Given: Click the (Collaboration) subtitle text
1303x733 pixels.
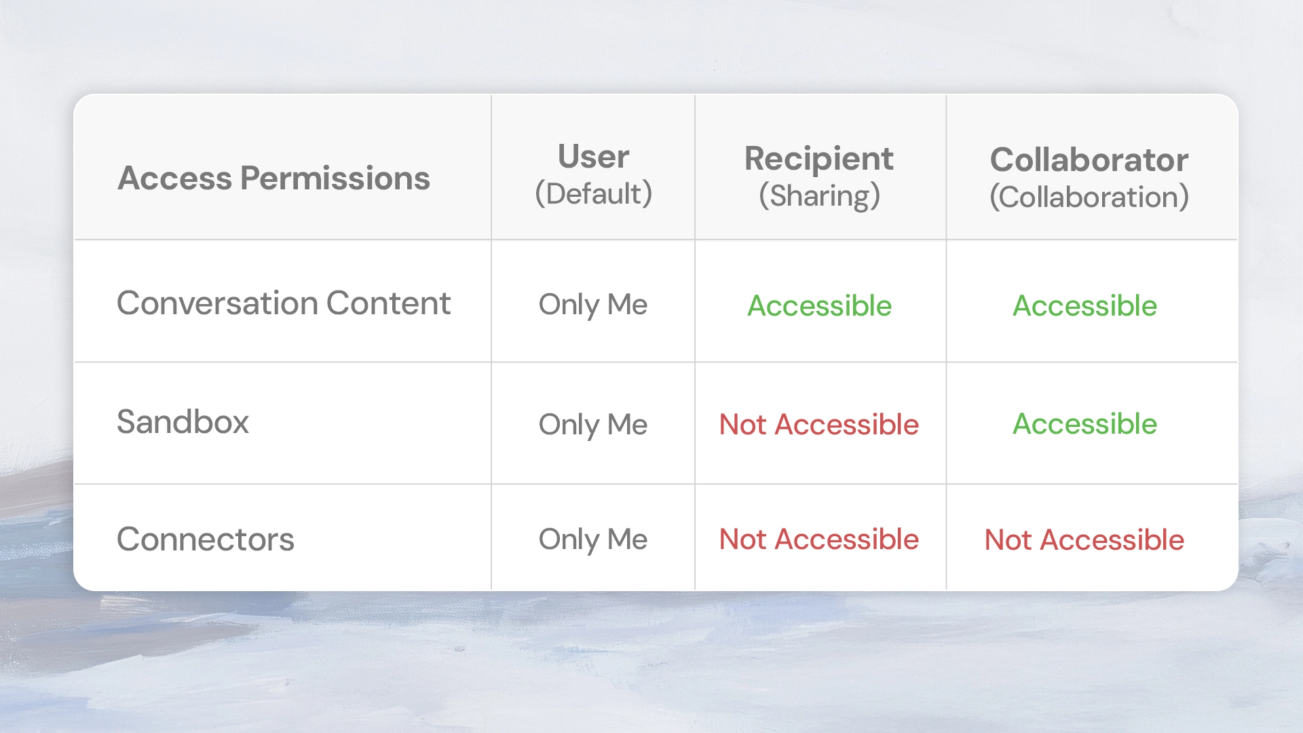Looking at the screenshot, I should point(1089,198).
